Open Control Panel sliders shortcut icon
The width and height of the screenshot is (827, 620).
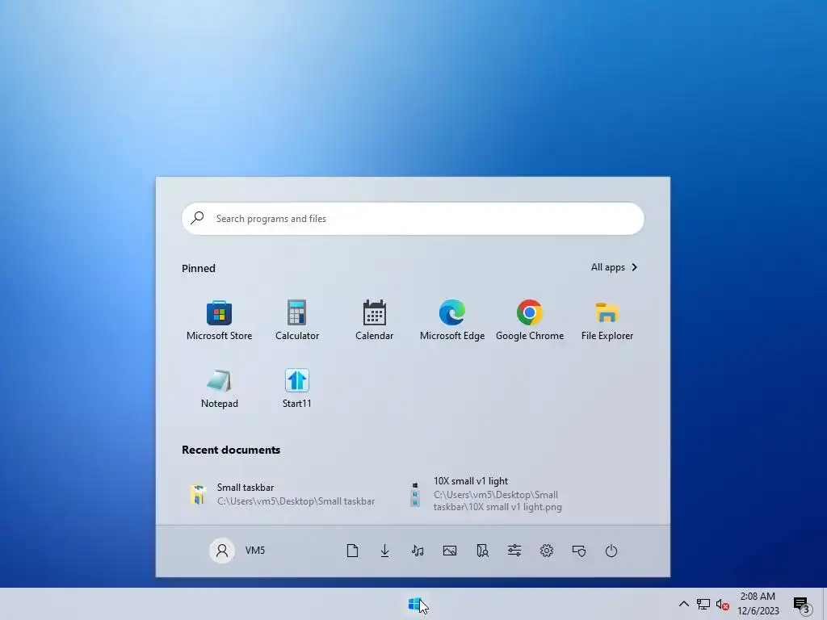pyautogui.click(x=514, y=551)
